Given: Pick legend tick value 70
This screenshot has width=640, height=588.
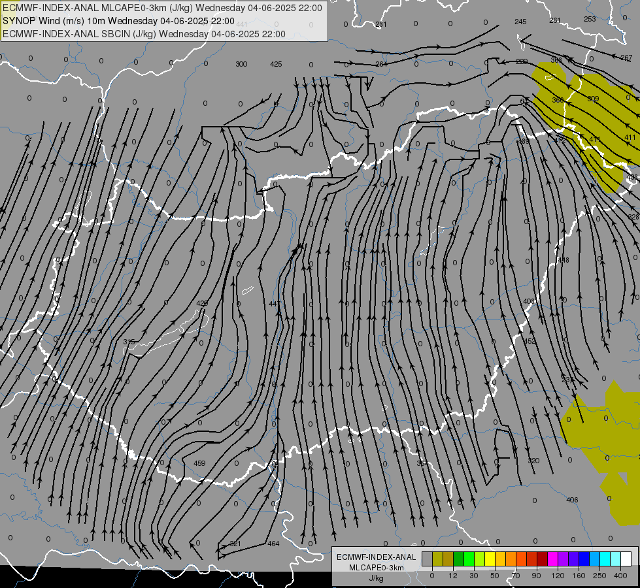Looking at the screenshot, I should pos(516,576).
